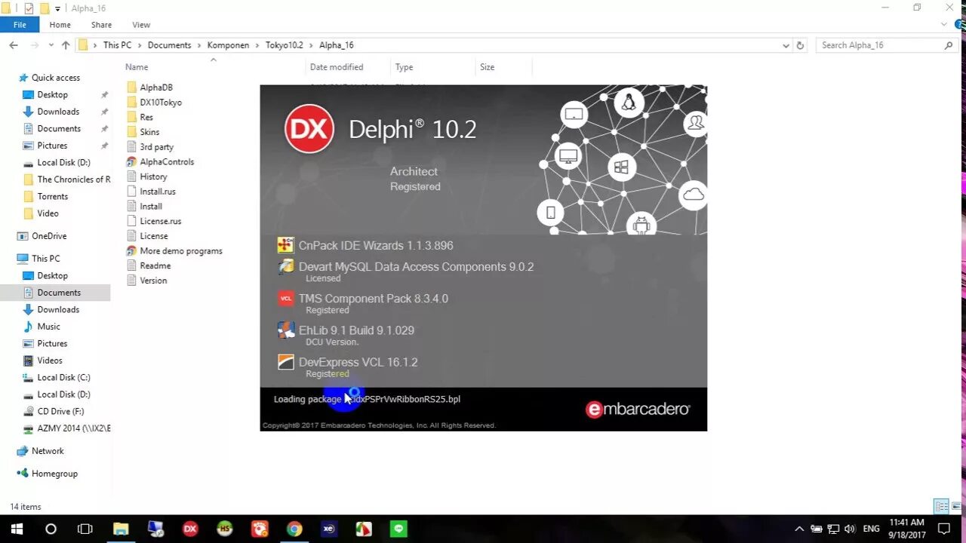This screenshot has width=966, height=543.
Task: Switch to Large icons view in status bar
Action: [957, 506]
